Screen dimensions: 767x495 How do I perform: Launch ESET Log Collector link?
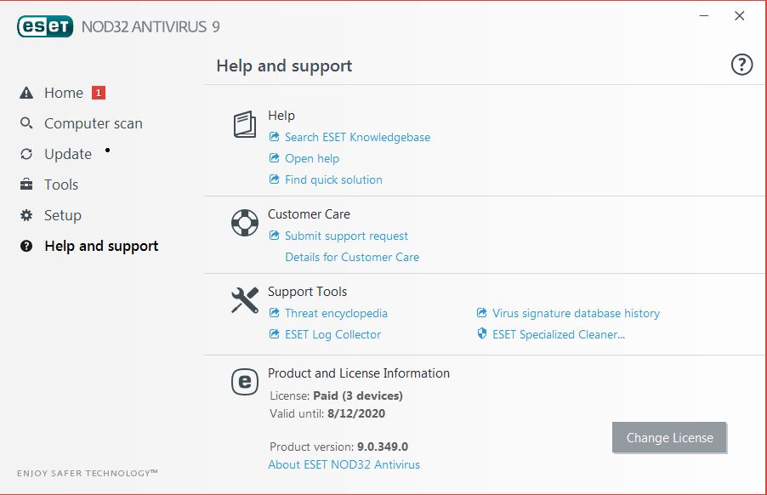pyautogui.click(x=332, y=334)
